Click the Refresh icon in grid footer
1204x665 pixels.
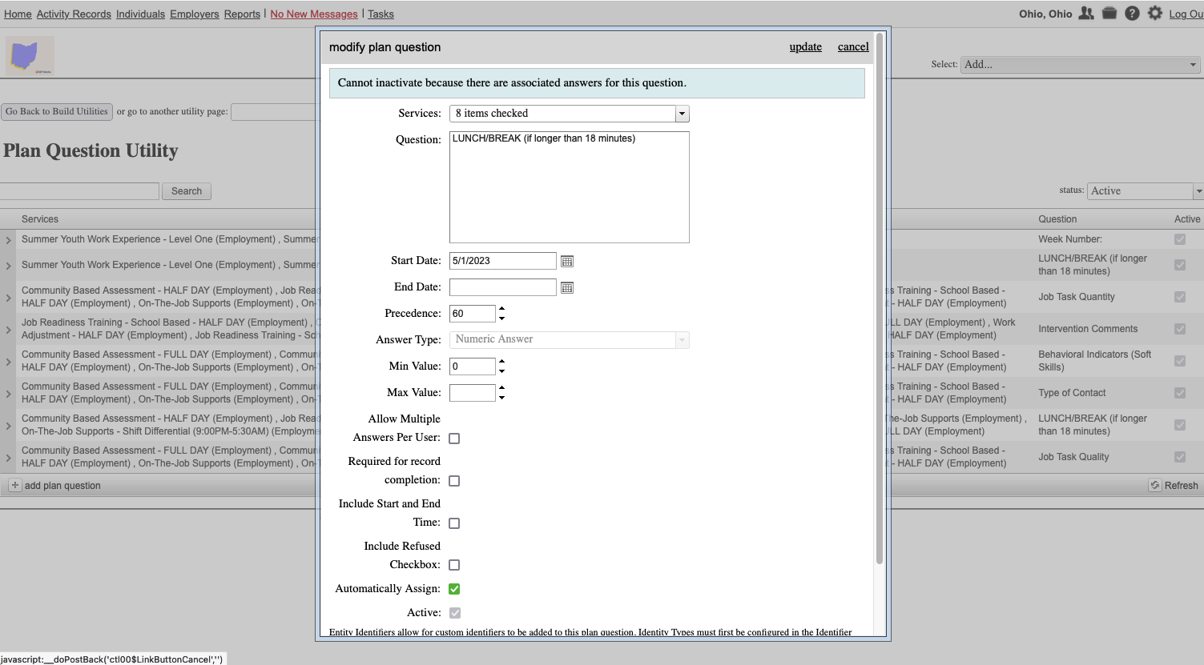tap(1154, 485)
